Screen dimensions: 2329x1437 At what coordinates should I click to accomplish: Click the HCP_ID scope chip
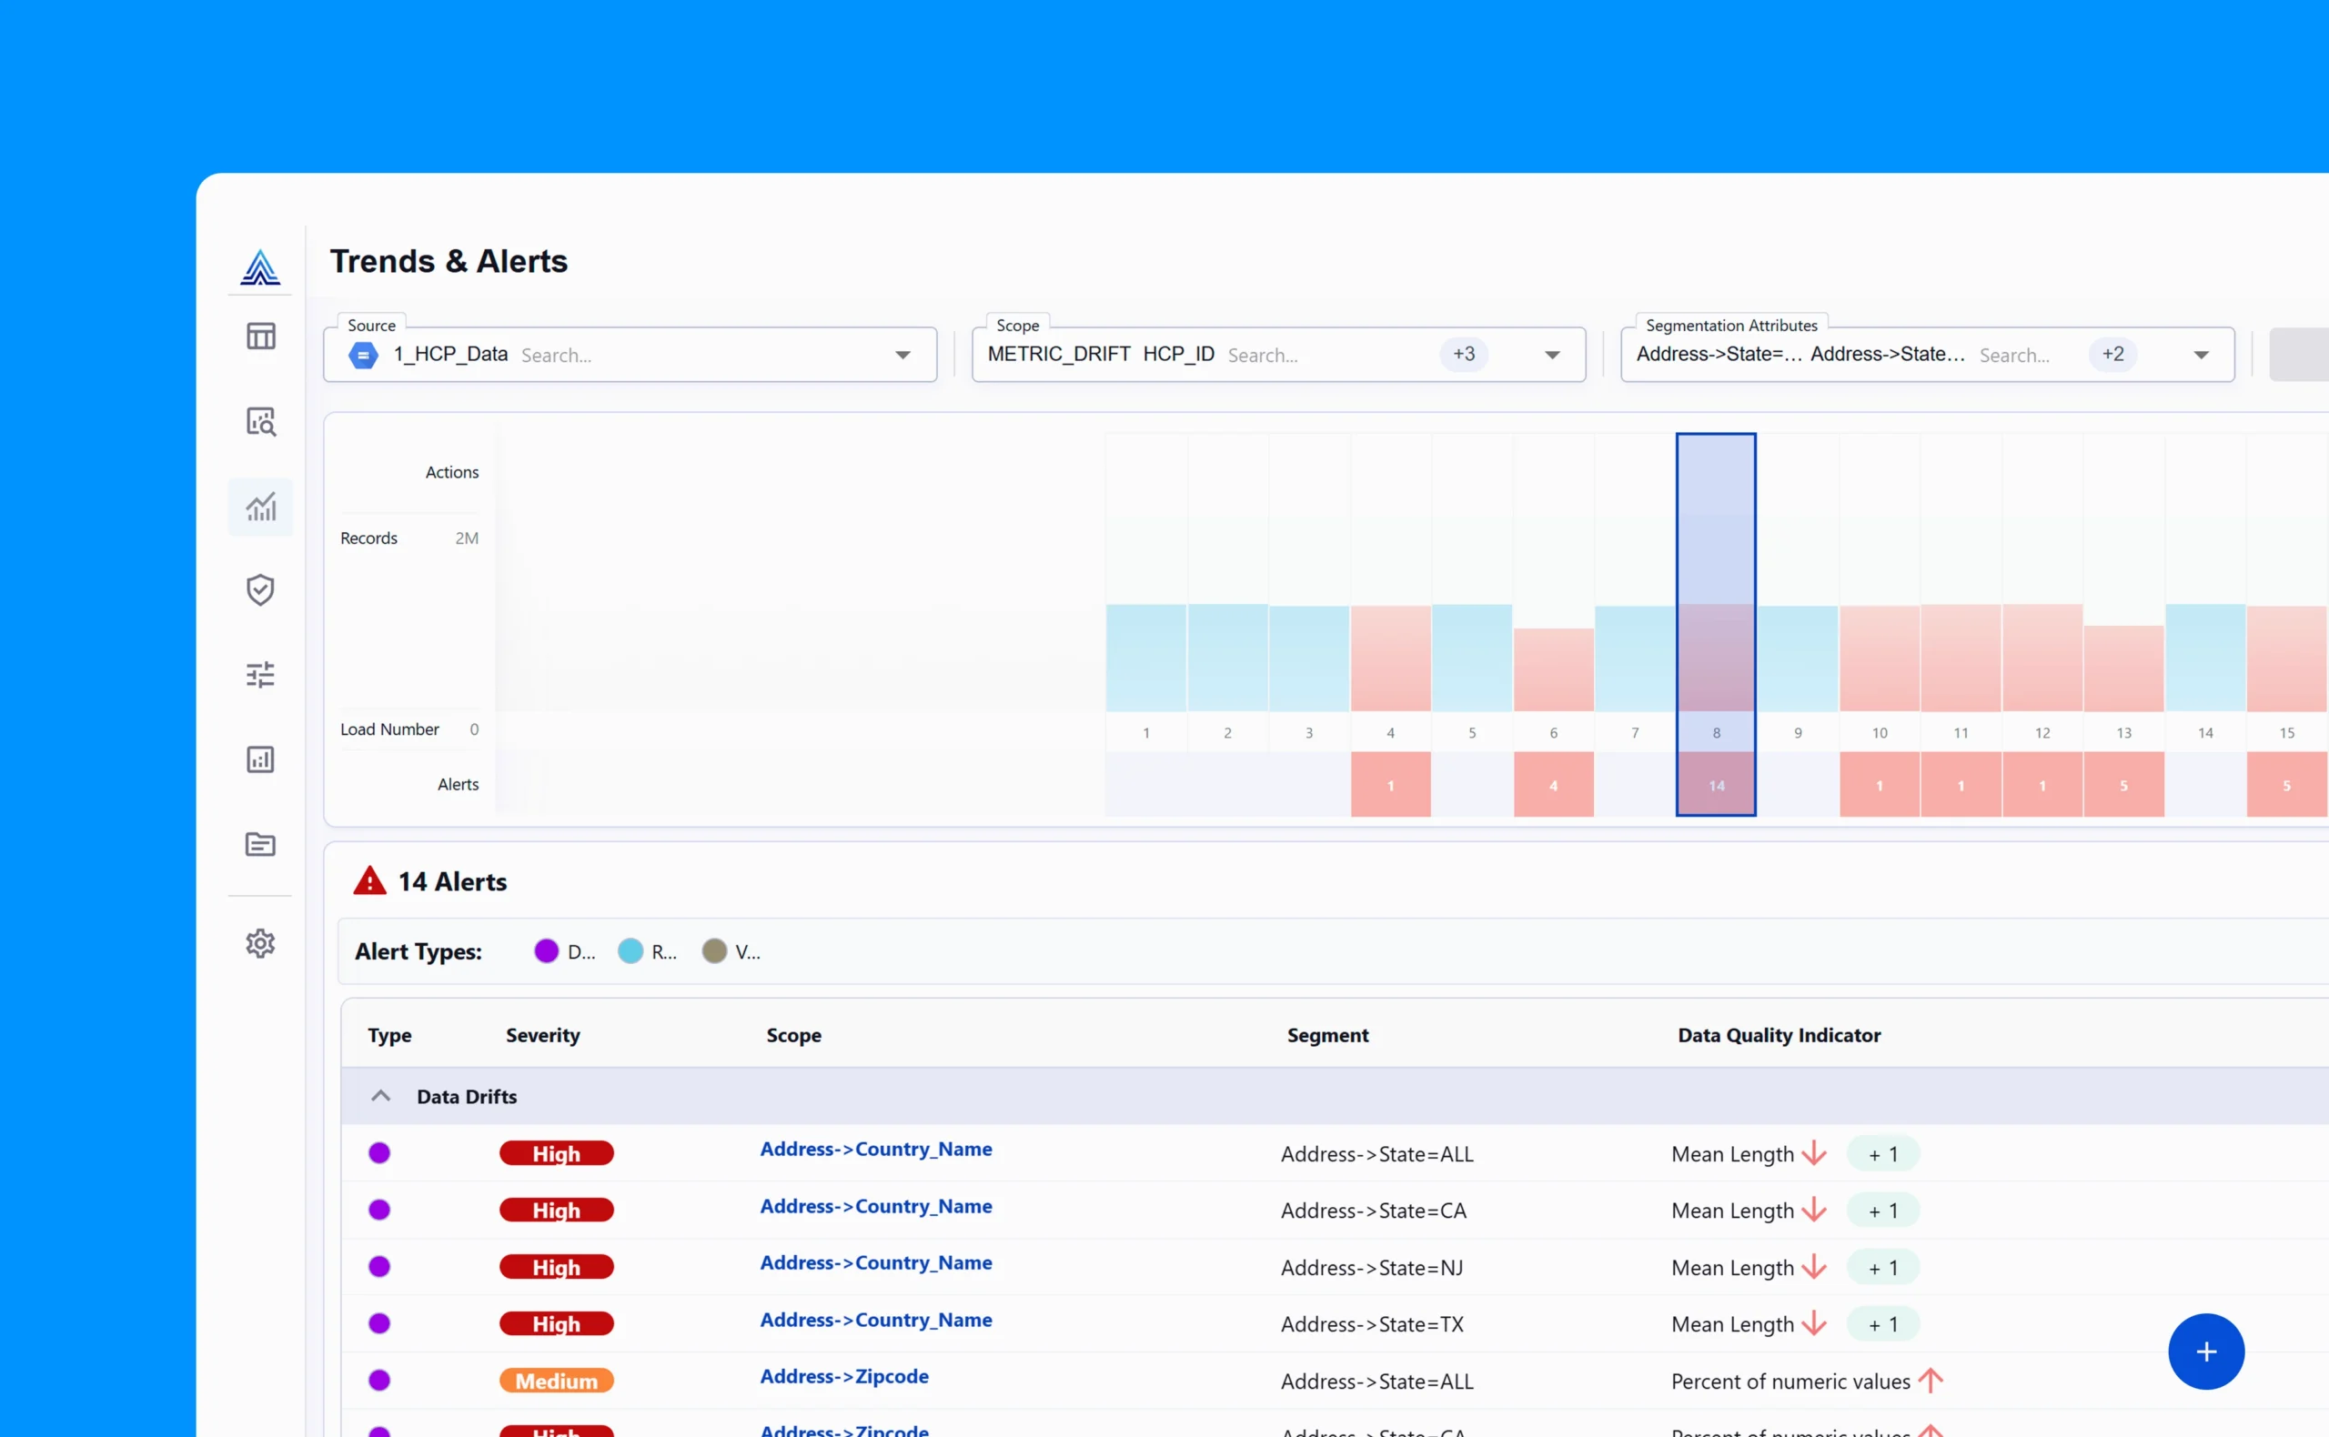1178,354
